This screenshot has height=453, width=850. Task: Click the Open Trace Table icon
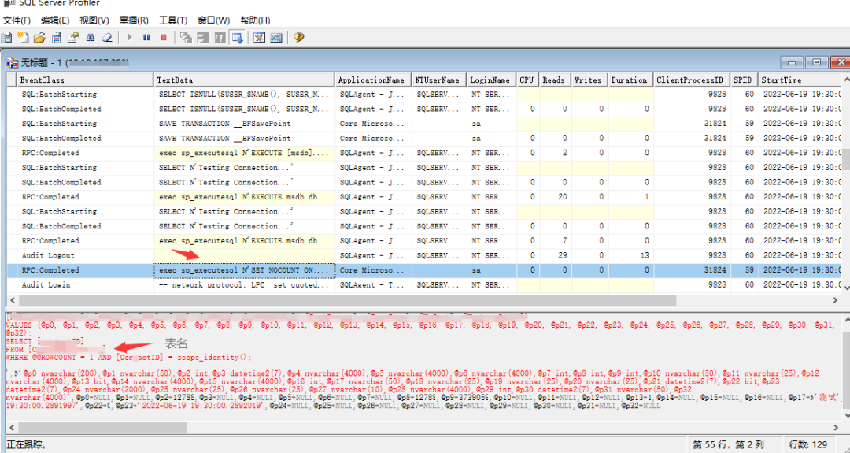coord(57,38)
